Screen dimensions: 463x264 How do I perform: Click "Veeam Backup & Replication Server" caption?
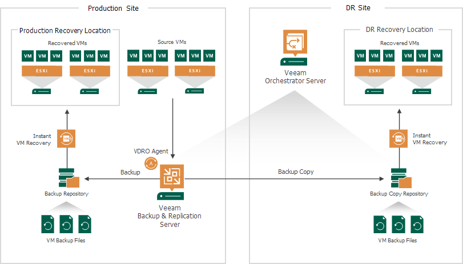[x=170, y=216]
